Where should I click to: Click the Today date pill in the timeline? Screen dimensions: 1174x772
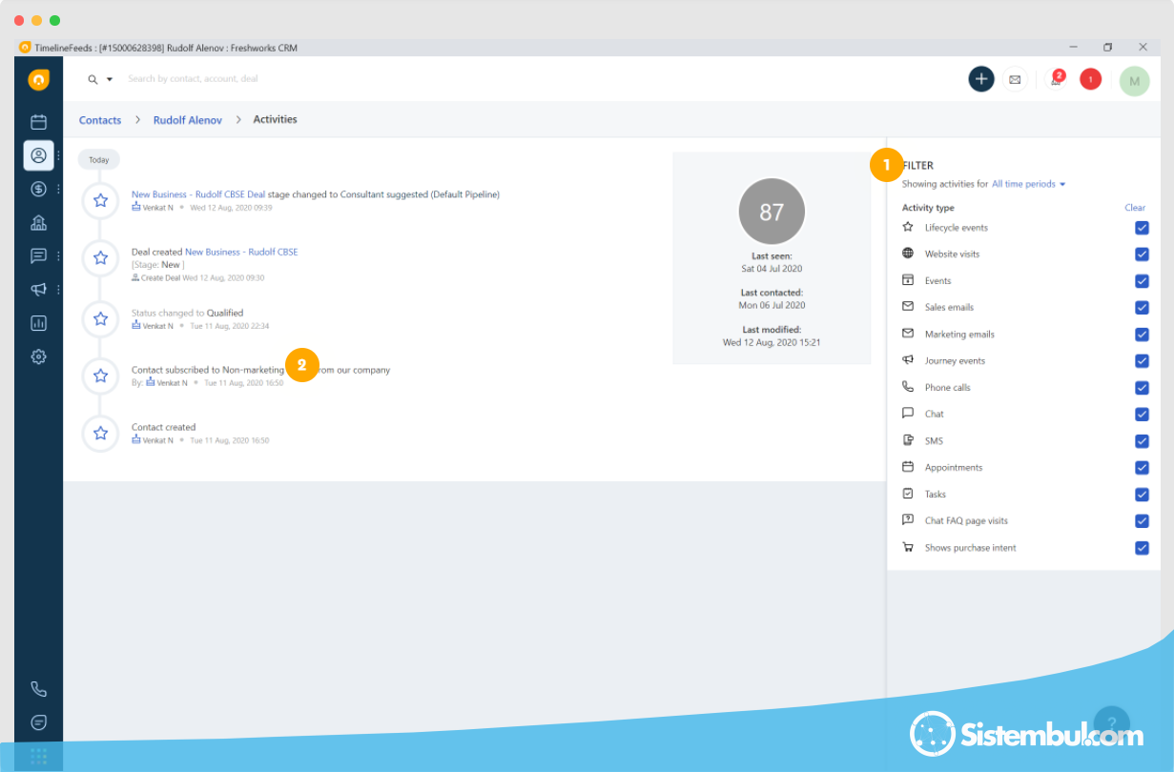[99, 160]
